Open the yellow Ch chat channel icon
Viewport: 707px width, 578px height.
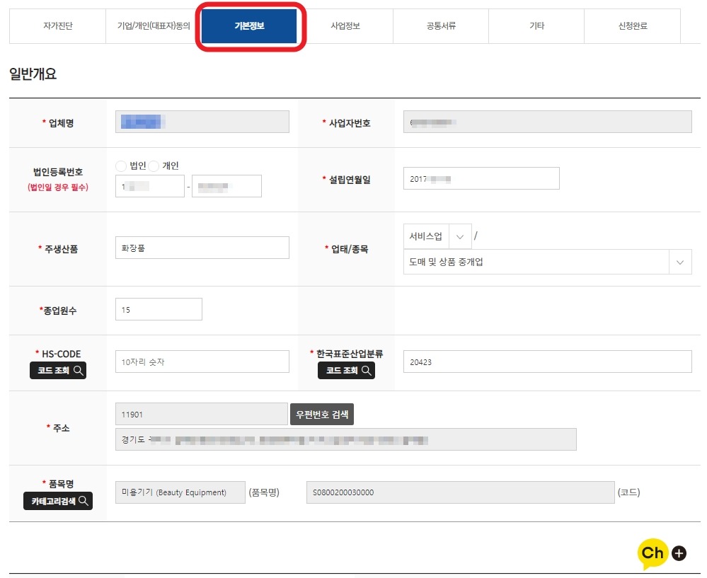pos(654,553)
